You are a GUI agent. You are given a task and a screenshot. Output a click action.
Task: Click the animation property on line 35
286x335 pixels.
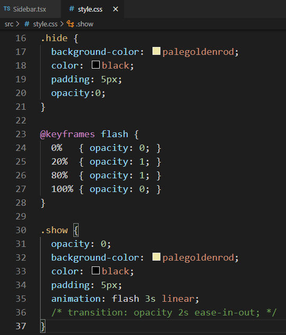click(x=75, y=299)
